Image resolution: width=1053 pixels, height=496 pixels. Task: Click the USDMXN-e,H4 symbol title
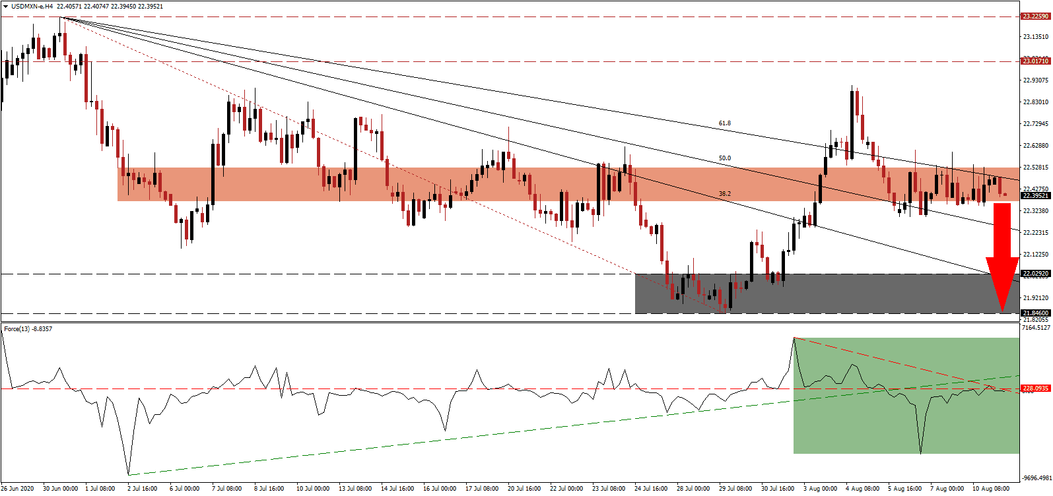(x=32, y=7)
